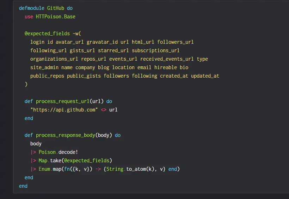Click the 'public_repos' field word
The image size is (289, 199).
tap(47, 76)
